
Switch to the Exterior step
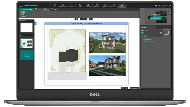[80, 6]
